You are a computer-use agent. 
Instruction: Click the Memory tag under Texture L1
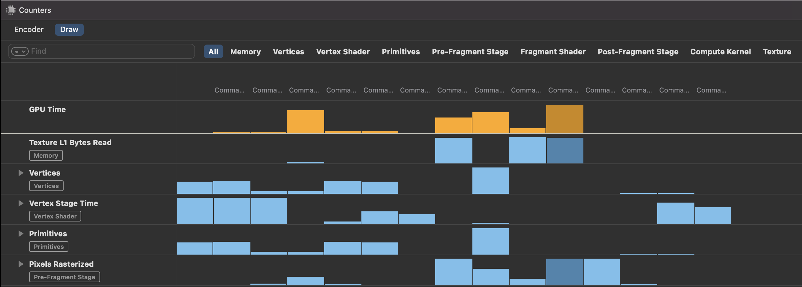pyautogui.click(x=46, y=156)
